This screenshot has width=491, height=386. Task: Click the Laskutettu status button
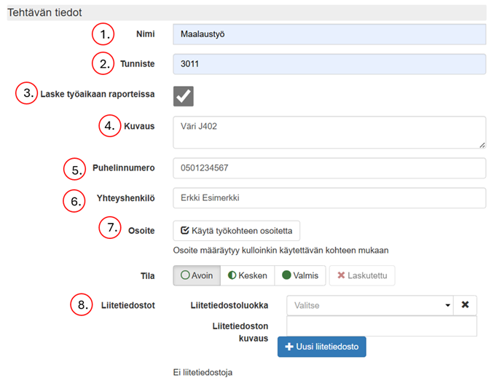362,275
